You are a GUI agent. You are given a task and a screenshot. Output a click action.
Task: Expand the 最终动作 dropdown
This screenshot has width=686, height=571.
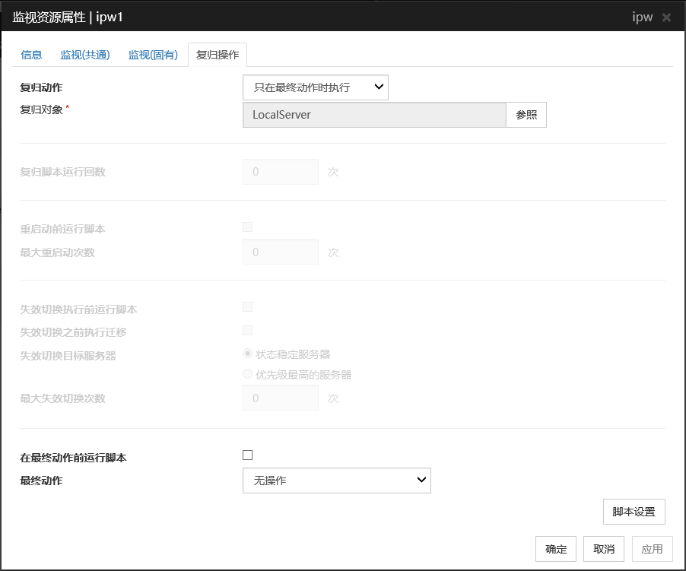coord(337,481)
